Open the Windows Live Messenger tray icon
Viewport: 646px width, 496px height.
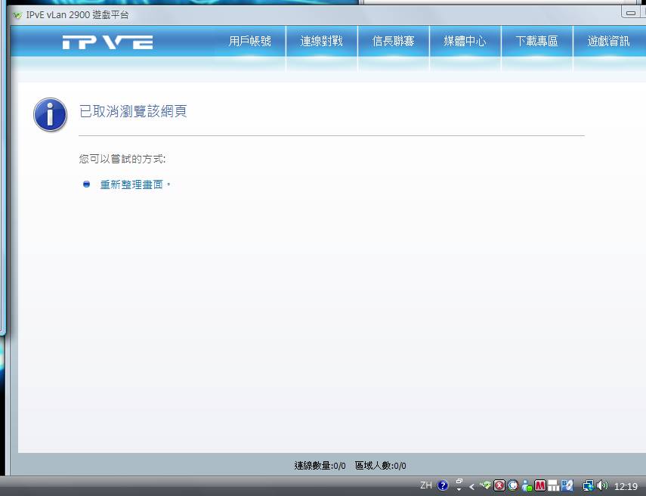pos(527,485)
